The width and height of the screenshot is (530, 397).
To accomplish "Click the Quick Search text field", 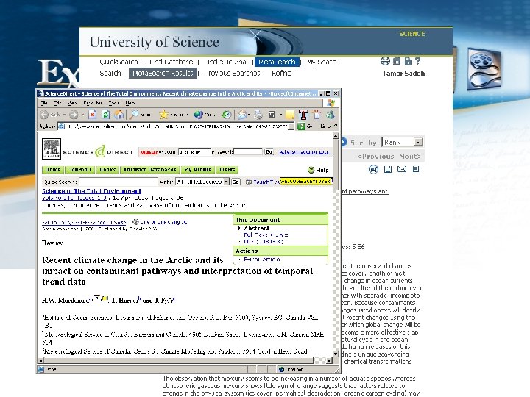I will click(119, 182).
